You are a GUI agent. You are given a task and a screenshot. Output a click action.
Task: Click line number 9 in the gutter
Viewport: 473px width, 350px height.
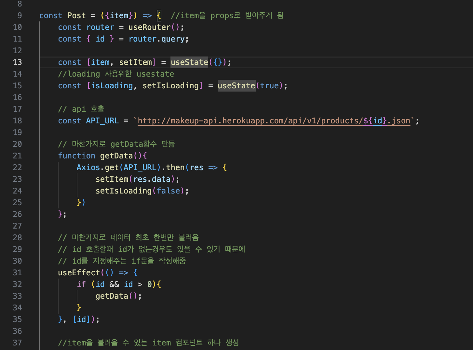pos(20,16)
